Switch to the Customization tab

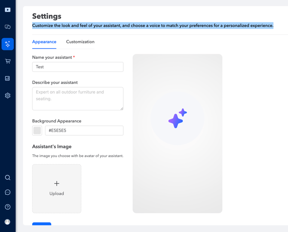tap(80, 42)
